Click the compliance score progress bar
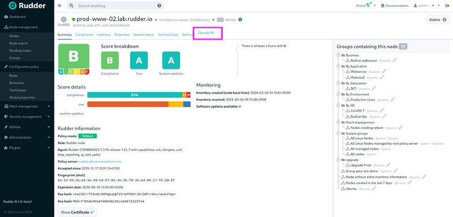 coord(139,95)
